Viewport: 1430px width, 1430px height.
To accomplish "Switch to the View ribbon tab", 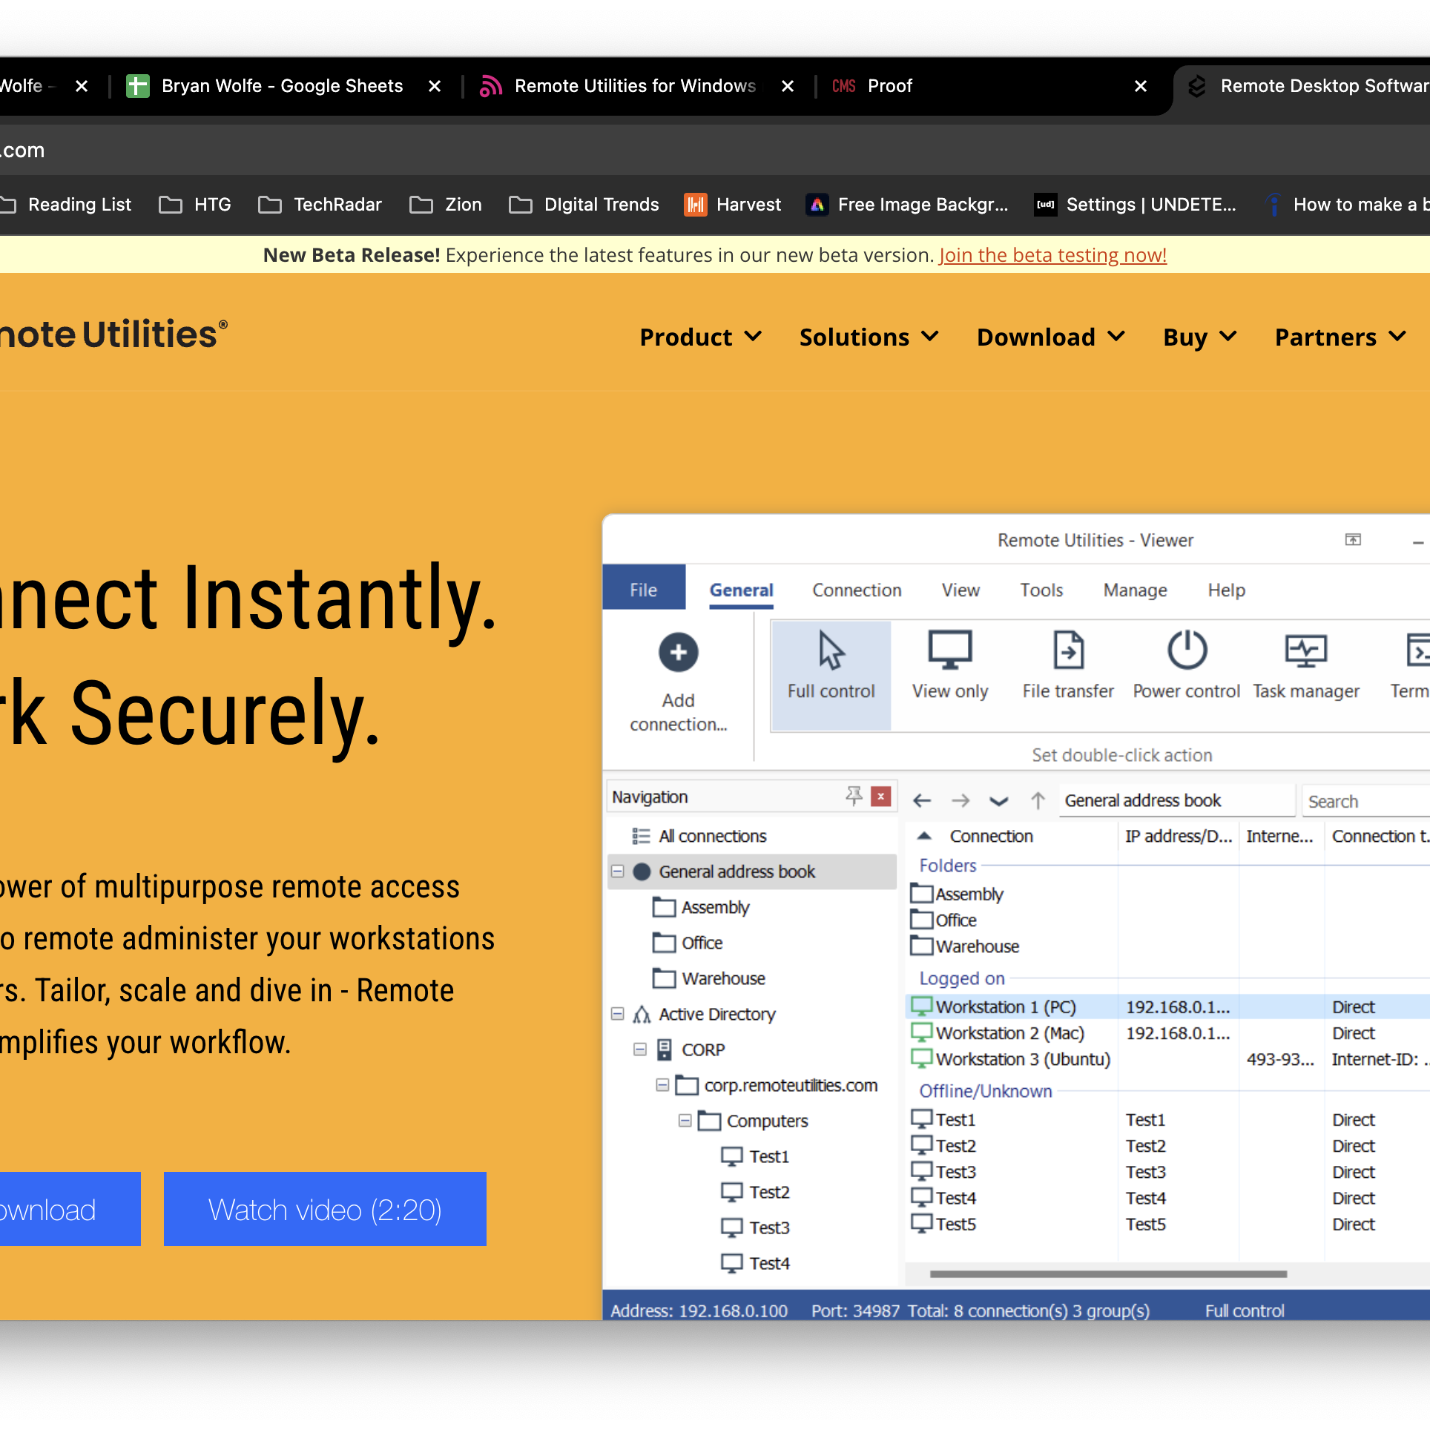I will click(x=961, y=590).
